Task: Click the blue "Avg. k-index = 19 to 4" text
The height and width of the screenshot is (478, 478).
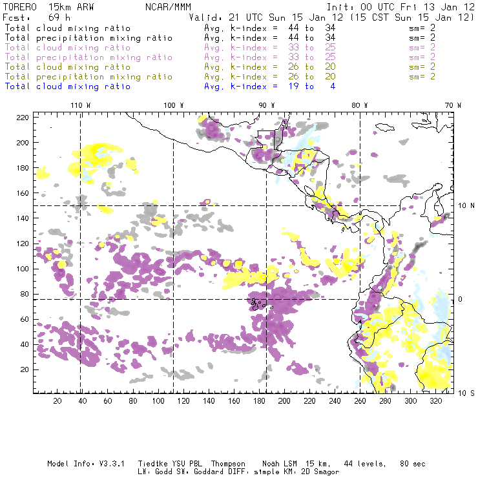Action: [270, 87]
